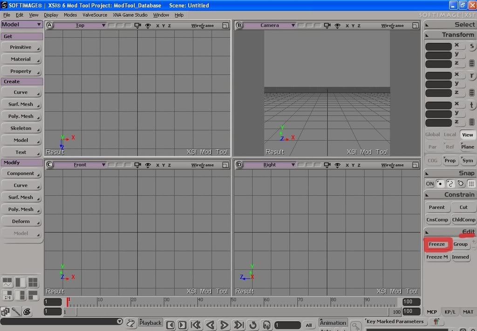This screenshot has width=477, height=331.
Task: Choose the two-column viewport layout icon
Action: pos(20,282)
